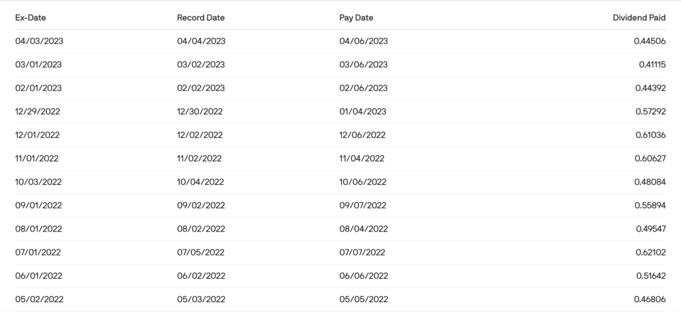Select the 0.46806 dividend value
This screenshot has width=681, height=312.
(x=650, y=299)
